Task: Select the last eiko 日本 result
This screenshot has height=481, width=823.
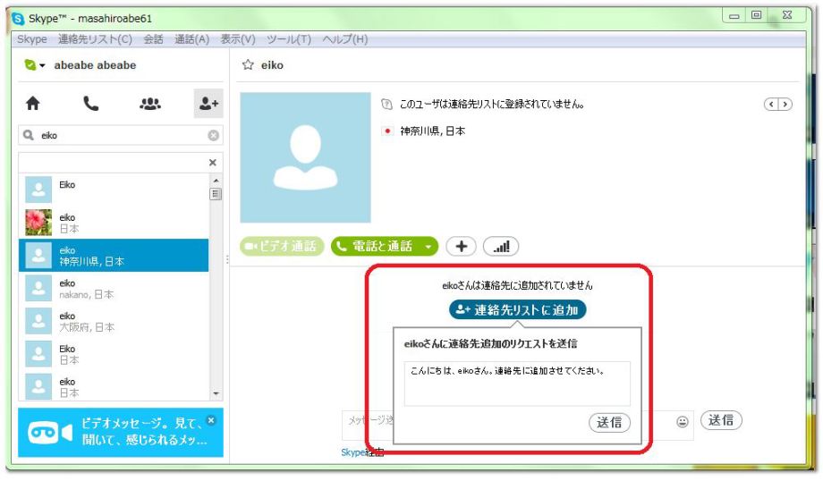Action: pos(114,386)
